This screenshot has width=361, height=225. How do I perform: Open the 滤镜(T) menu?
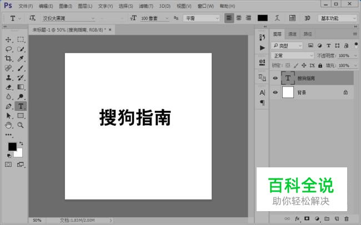pyautogui.click(x=146, y=6)
